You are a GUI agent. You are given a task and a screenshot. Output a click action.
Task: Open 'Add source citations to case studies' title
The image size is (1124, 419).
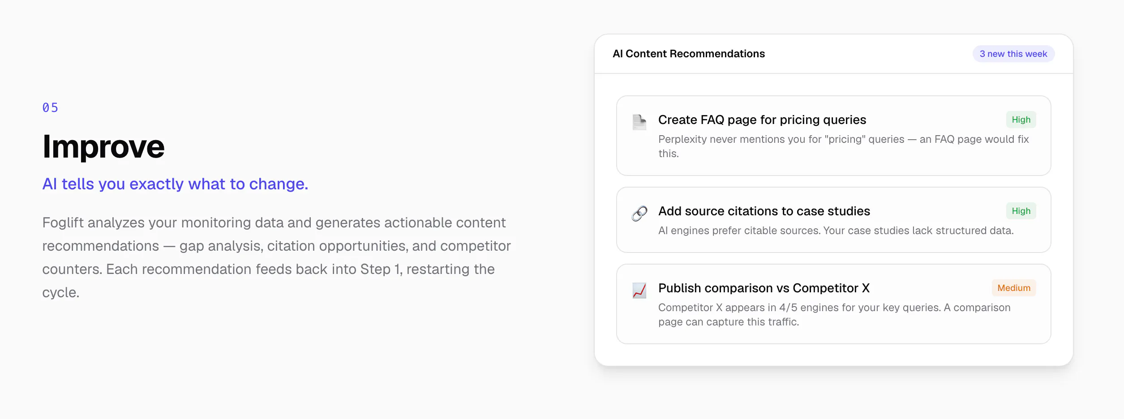click(764, 211)
